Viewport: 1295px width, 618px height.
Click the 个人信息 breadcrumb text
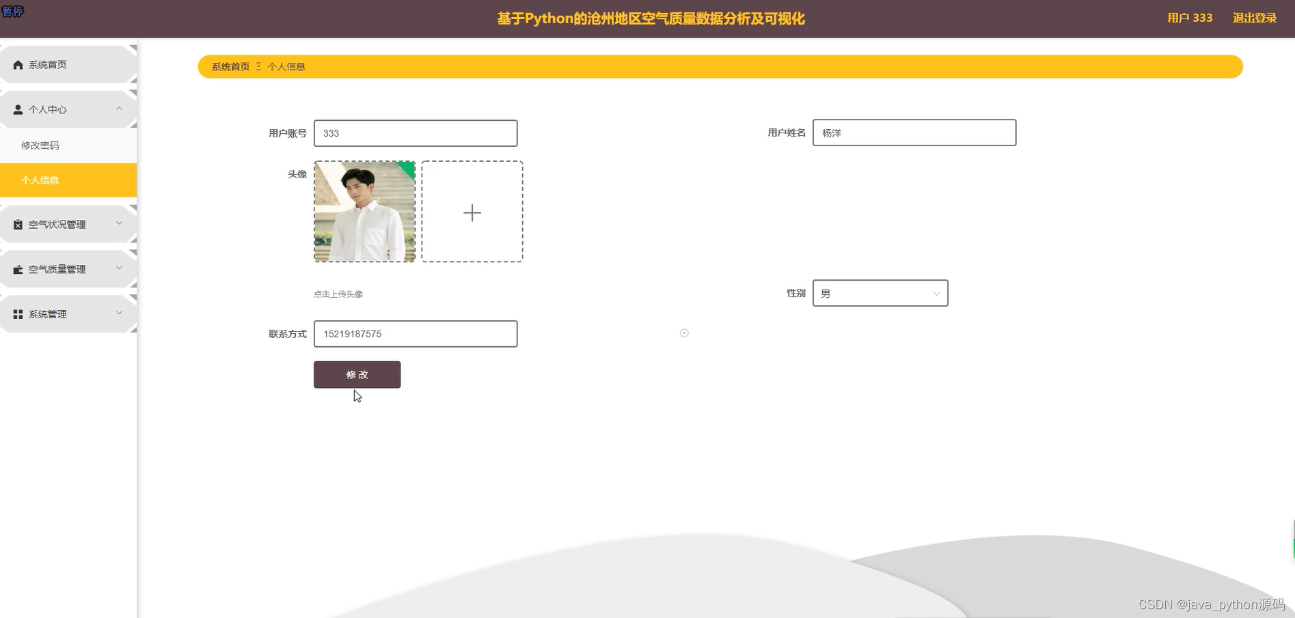coord(286,67)
